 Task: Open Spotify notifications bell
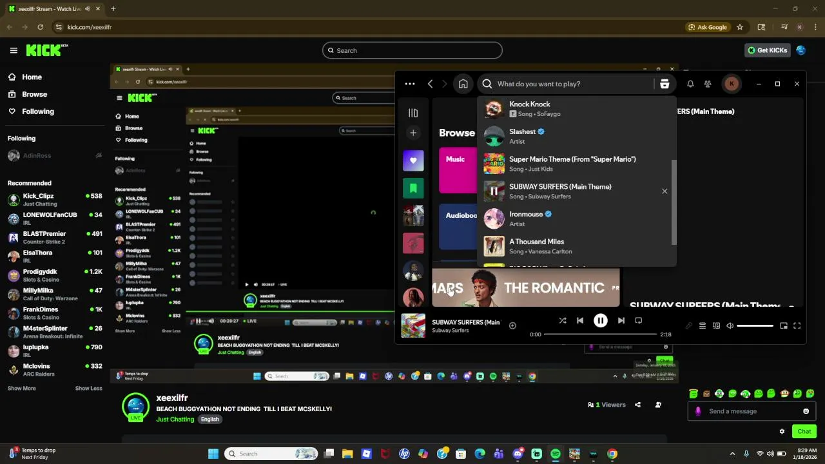tap(690, 84)
